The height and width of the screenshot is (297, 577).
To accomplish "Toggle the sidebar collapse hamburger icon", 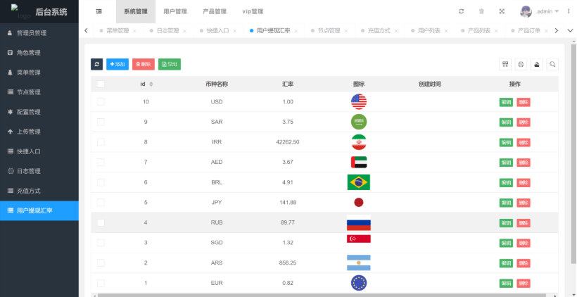I will pos(99,11).
